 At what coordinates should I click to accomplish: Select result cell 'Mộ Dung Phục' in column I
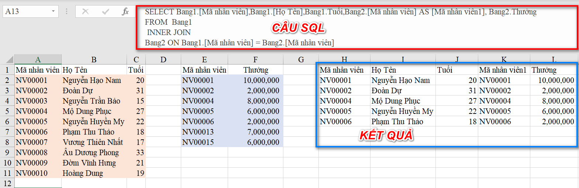403,101
